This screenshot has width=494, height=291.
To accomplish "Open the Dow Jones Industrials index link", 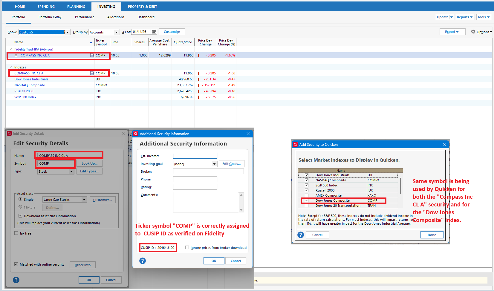I will (x=31, y=79).
